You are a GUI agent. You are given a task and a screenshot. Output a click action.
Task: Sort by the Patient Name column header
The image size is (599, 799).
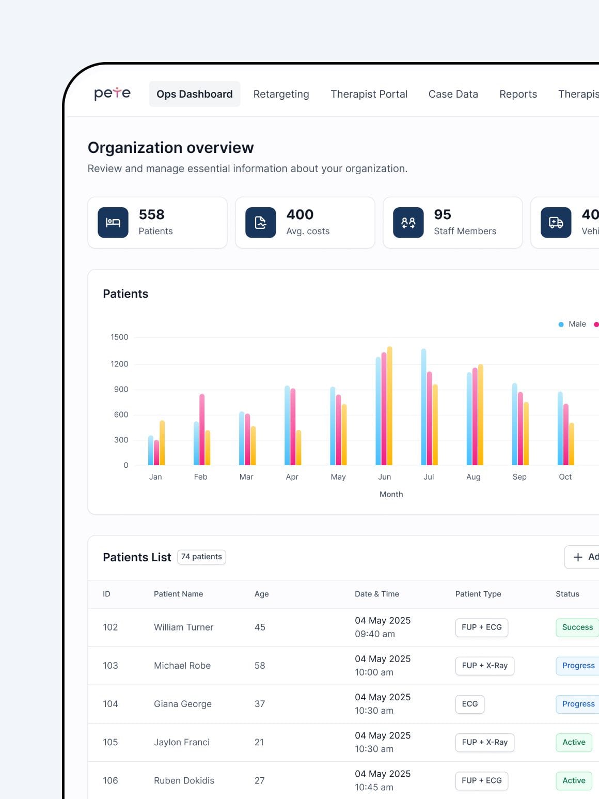(178, 594)
